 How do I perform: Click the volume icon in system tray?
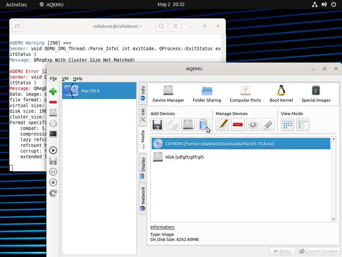coord(324,4)
